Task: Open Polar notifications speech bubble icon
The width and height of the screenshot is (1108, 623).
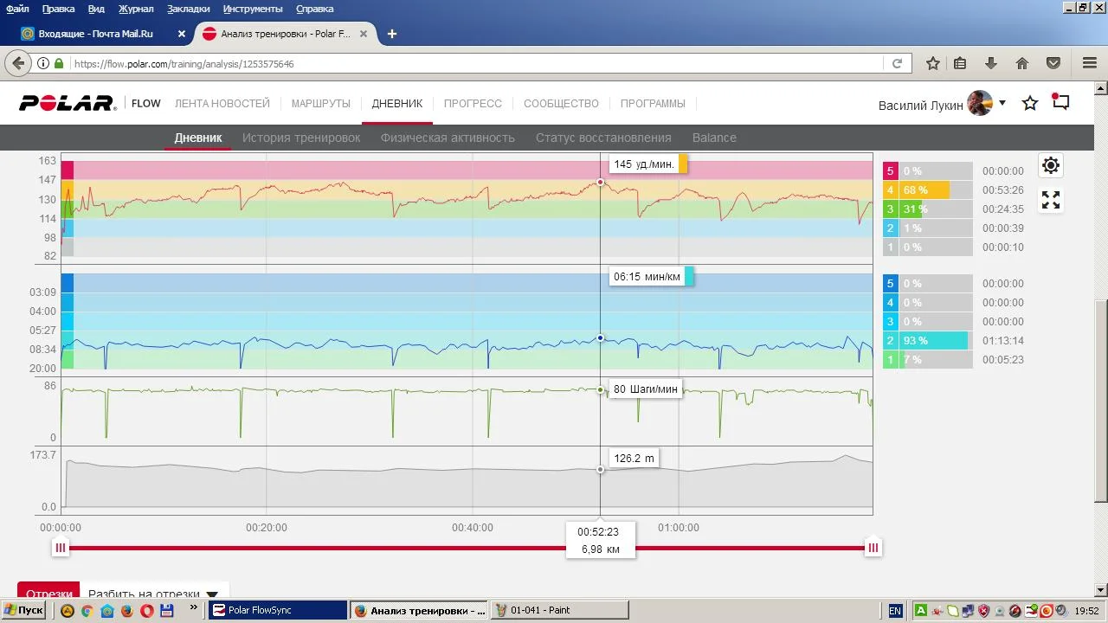Action: (1060, 102)
